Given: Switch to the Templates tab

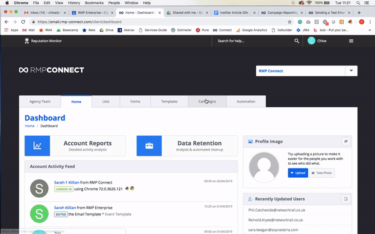Looking at the screenshot, I should pos(169,102).
